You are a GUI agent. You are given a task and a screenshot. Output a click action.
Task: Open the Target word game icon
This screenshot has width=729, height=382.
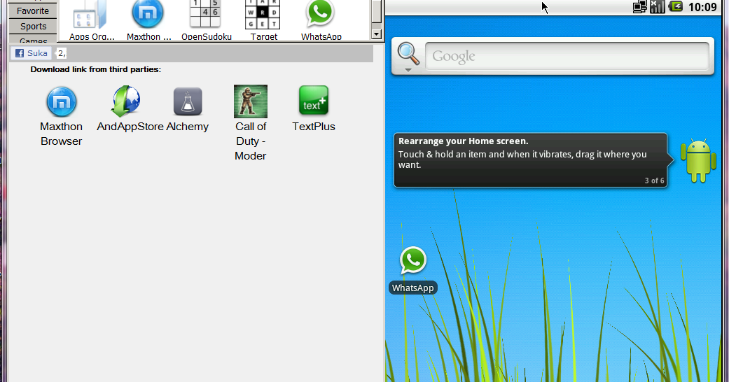pos(263,15)
